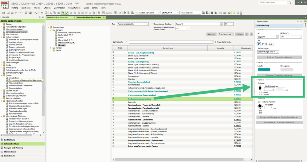The width and height of the screenshot is (307, 162).
Task: Open the font size 11 dropdown
Action: click(x=229, y=24)
